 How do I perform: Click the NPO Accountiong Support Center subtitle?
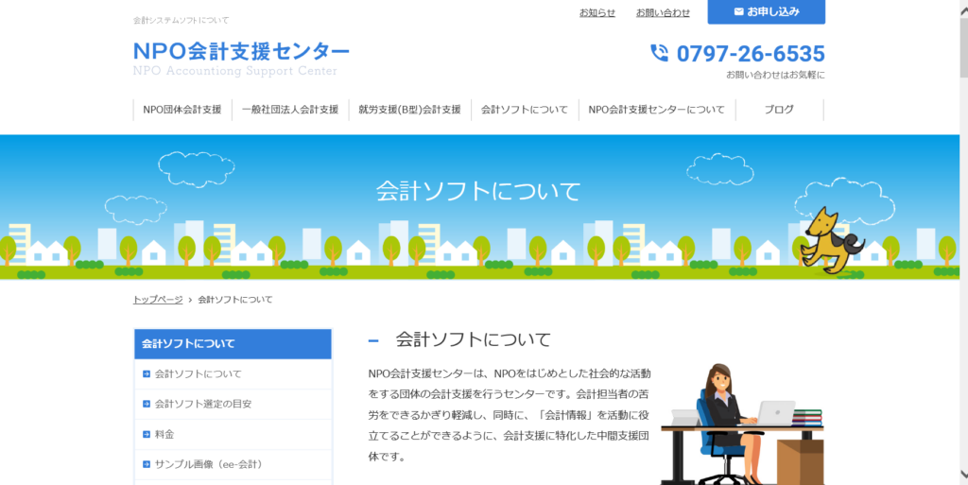[x=235, y=71]
